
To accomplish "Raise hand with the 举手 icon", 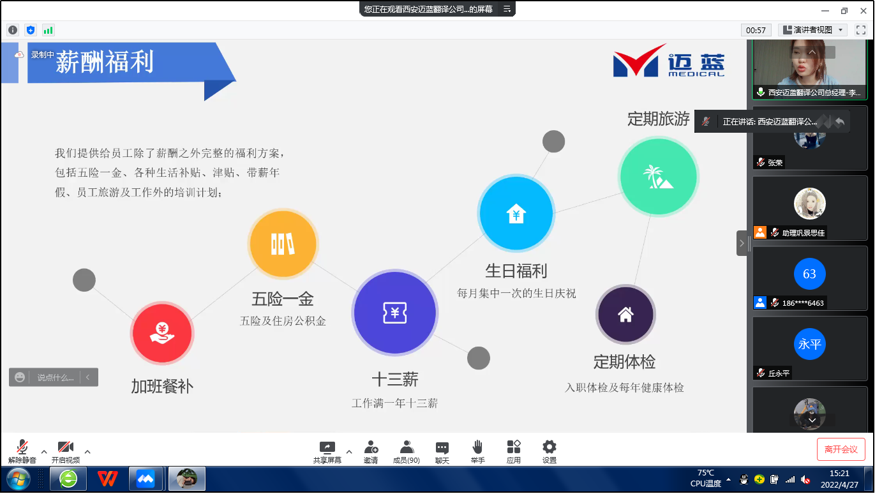I will tap(477, 451).
